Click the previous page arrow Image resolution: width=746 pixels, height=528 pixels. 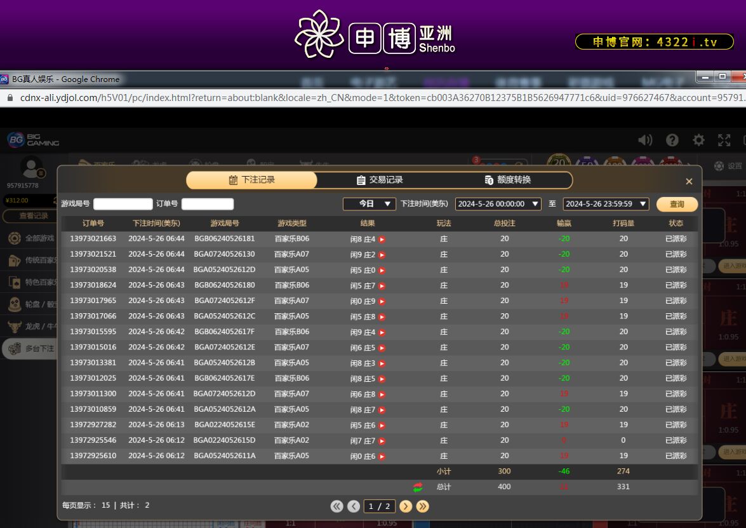click(x=354, y=506)
